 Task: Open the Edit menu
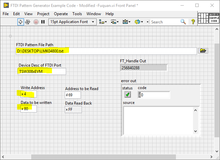(16, 14)
